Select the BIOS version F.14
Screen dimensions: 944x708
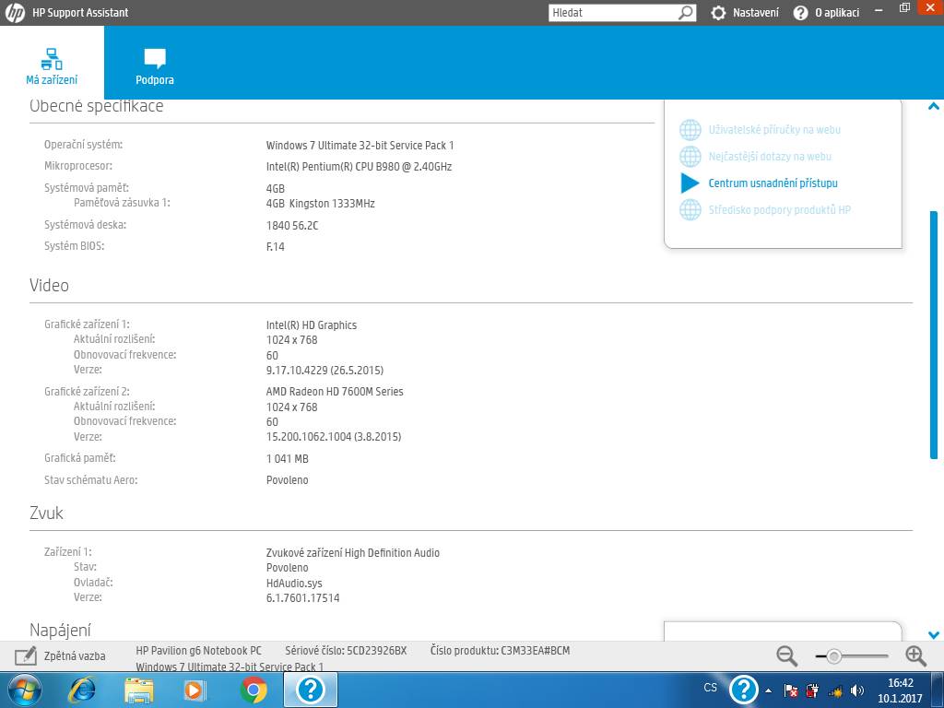pyautogui.click(x=275, y=246)
